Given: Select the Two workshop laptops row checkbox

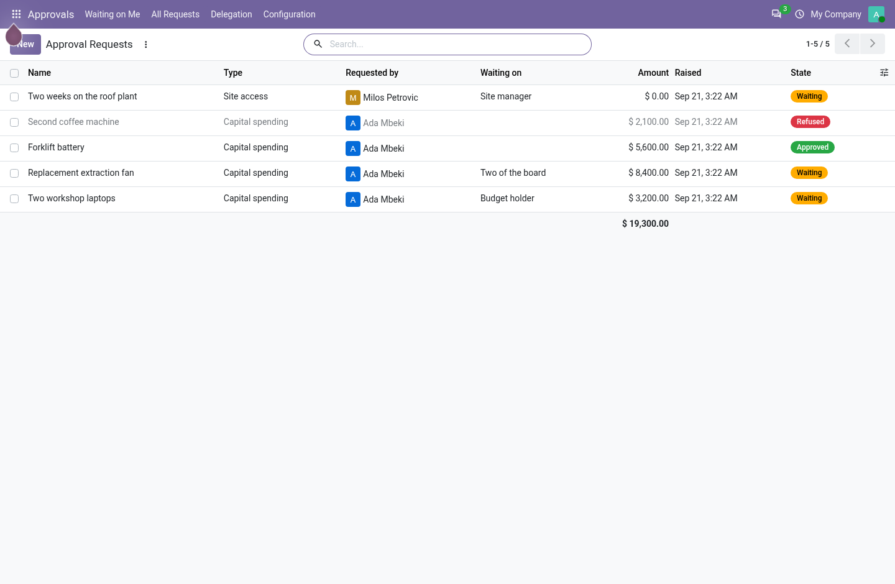Looking at the screenshot, I should tap(14, 199).
